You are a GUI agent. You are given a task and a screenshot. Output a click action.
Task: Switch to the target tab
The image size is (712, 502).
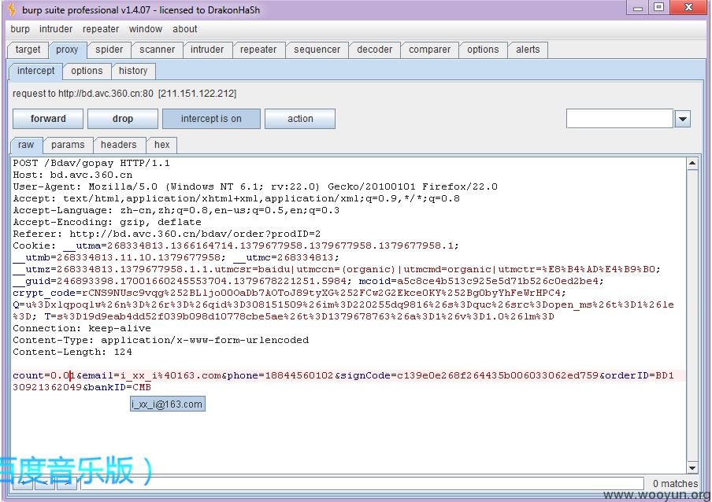coord(28,50)
